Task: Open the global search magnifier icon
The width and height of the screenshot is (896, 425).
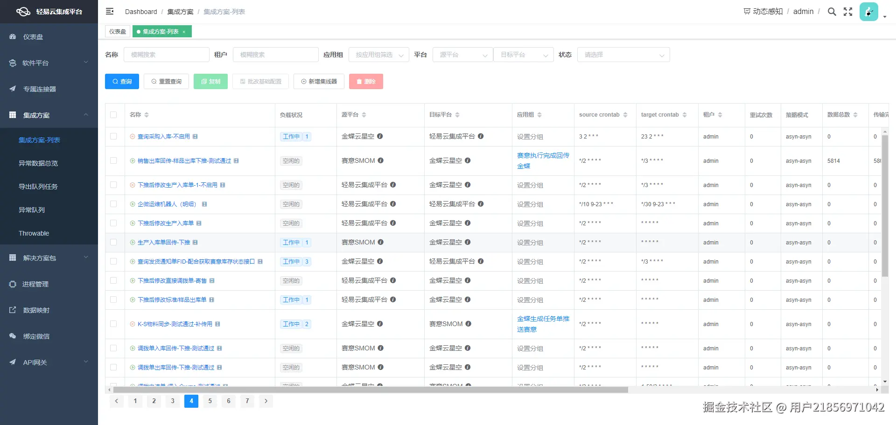Action: click(832, 11)
